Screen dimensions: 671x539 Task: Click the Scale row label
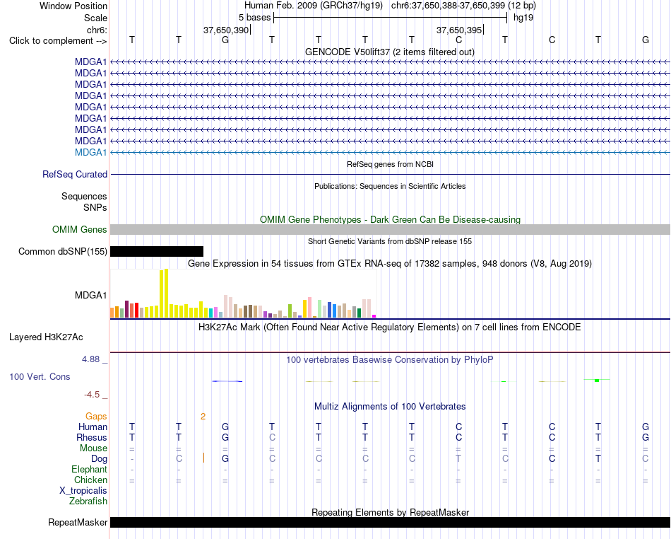(95, 18)
